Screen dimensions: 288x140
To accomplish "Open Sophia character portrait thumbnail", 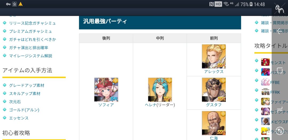I will pyautogui.click(x=106, y=90).
